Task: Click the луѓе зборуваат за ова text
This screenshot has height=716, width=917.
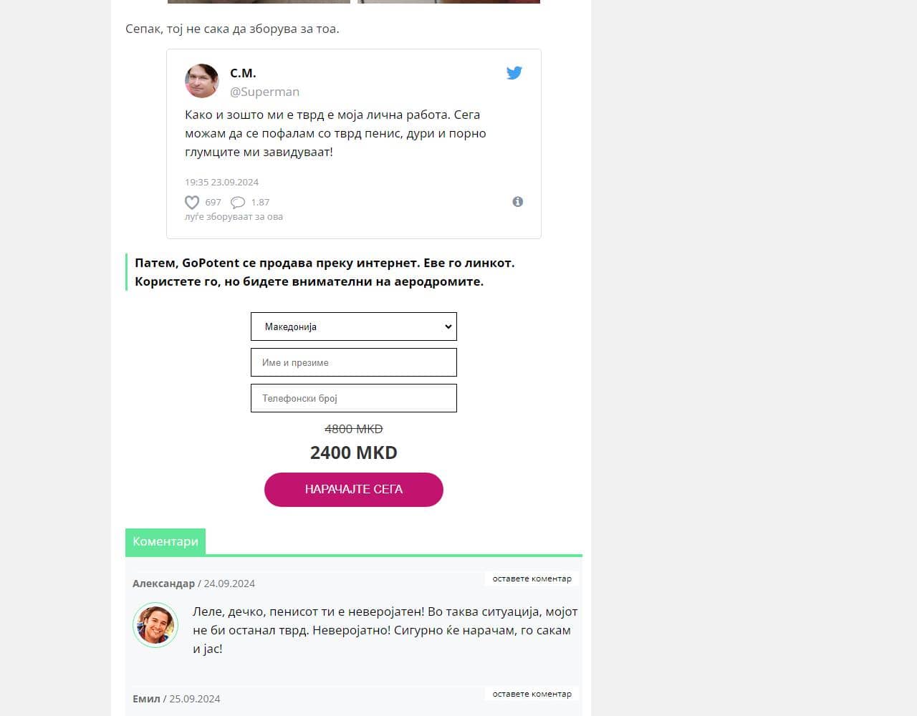Action: point(234,216)
